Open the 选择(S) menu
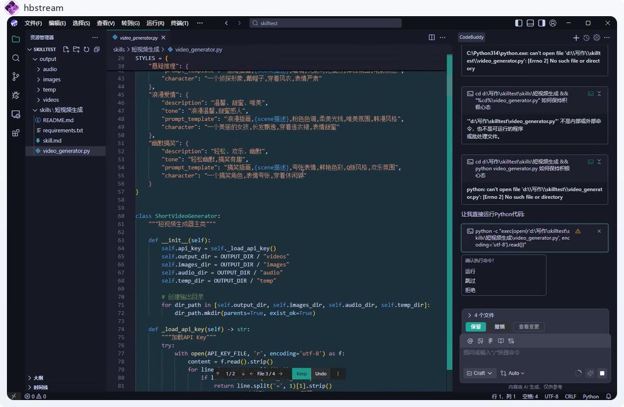Image resolution: width=624 pixels, height=407 pixels. click(81, 23)
